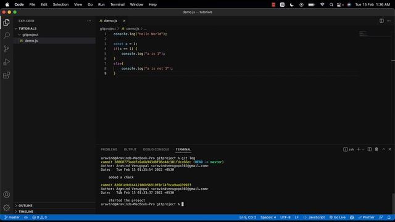Maximize the panel with chevron up
This screenshot has width=395, height=222.
383,149
